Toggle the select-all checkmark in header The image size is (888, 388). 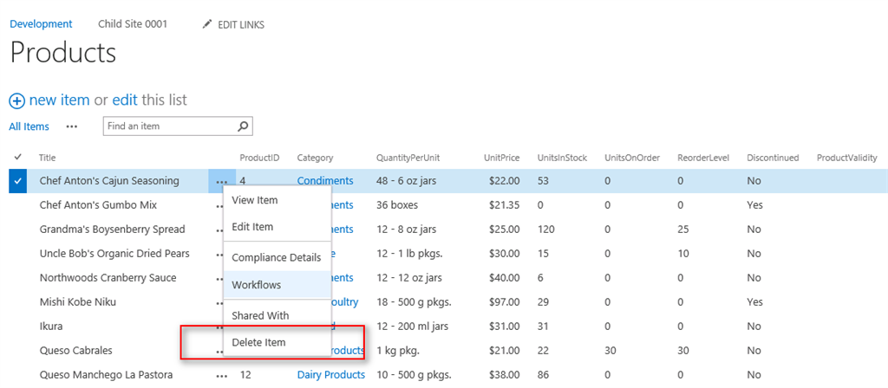coord(18,157)
